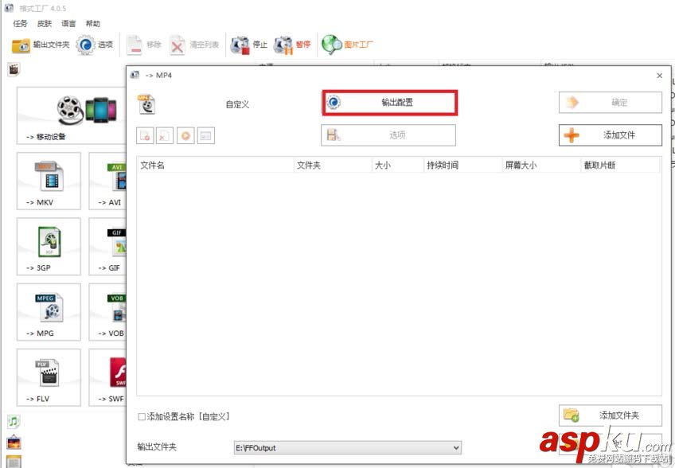The width and height of the screenshot is (675, 468).
Task: Click the 停止 toolbar button
Action: click(249, 45)
